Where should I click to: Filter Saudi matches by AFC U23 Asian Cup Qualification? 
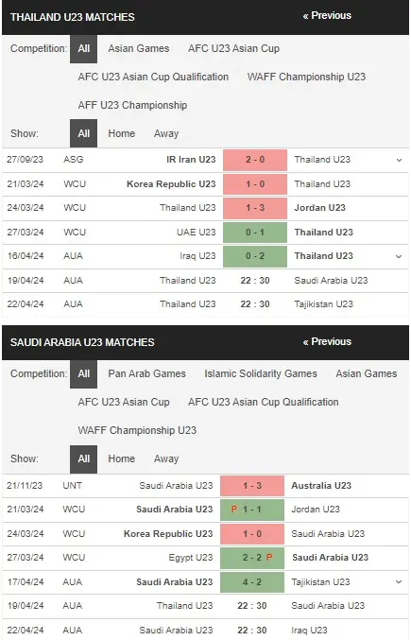click(x=264, y=402)
